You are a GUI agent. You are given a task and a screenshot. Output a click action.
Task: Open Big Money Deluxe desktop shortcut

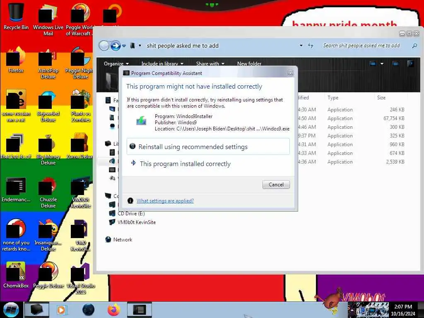(48, 149)
